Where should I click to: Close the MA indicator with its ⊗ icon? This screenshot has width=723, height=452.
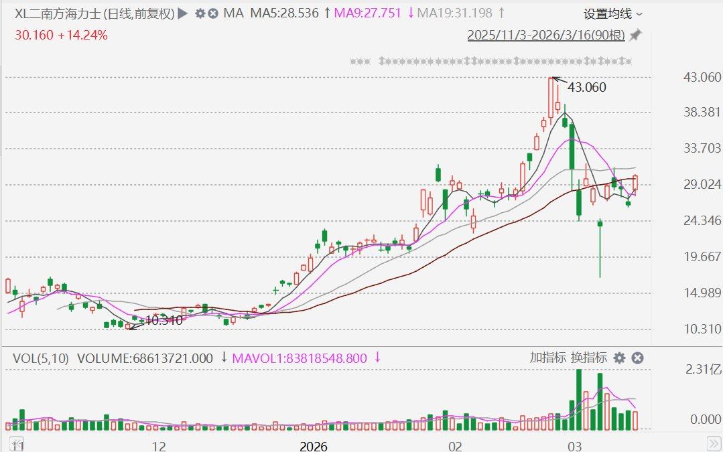[x=212, y=13]
